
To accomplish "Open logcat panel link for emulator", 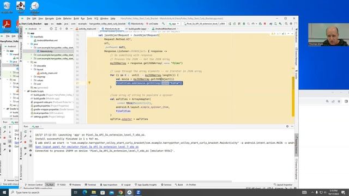I will click(x=87, y=147).
